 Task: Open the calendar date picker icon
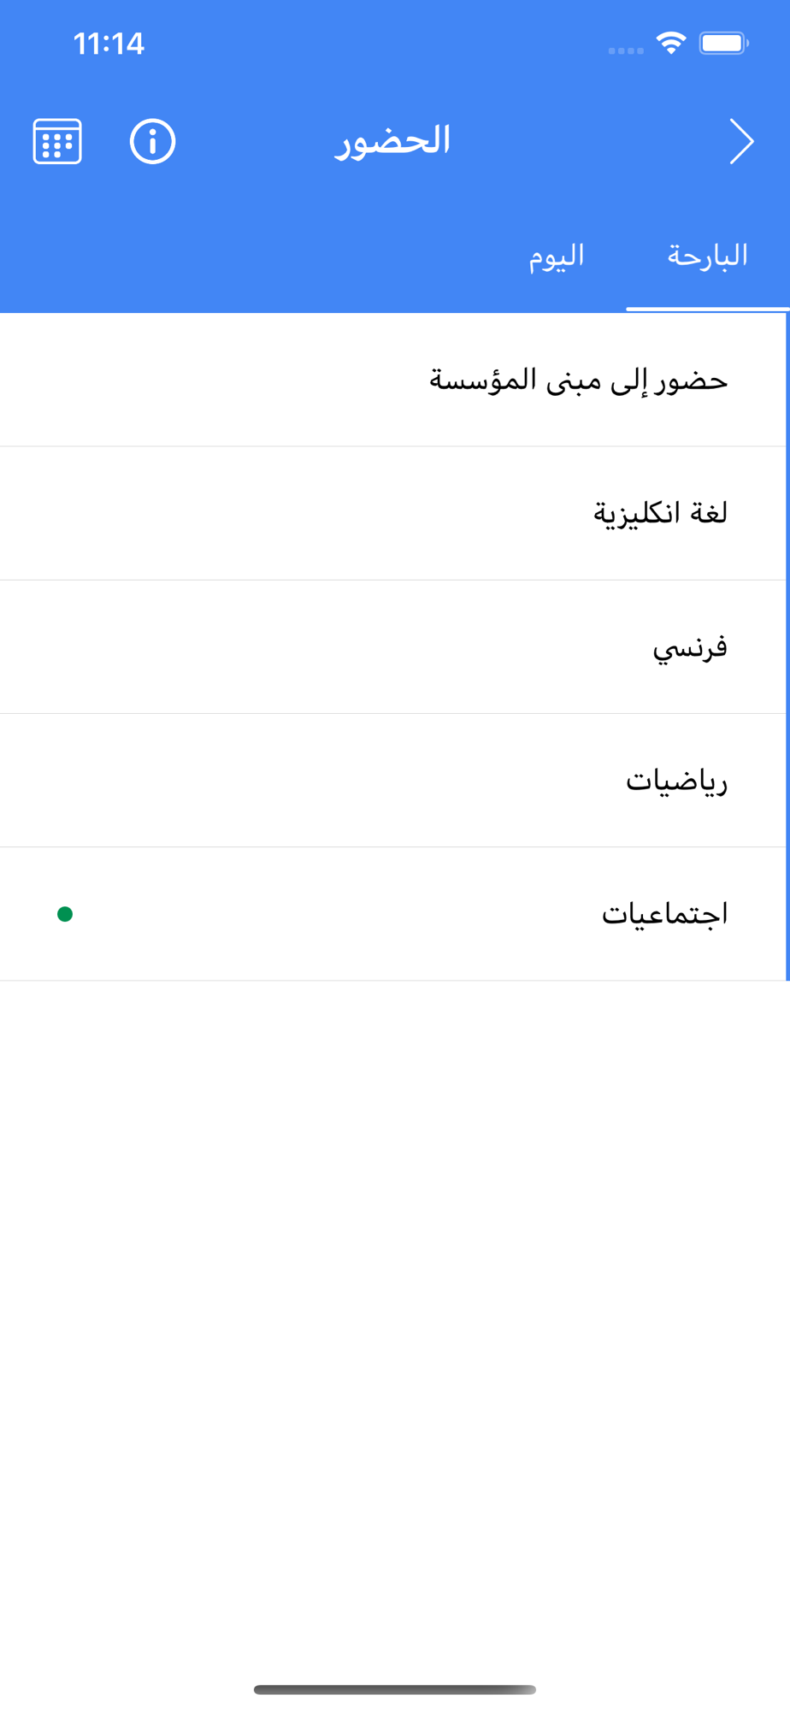coord(57,141)
